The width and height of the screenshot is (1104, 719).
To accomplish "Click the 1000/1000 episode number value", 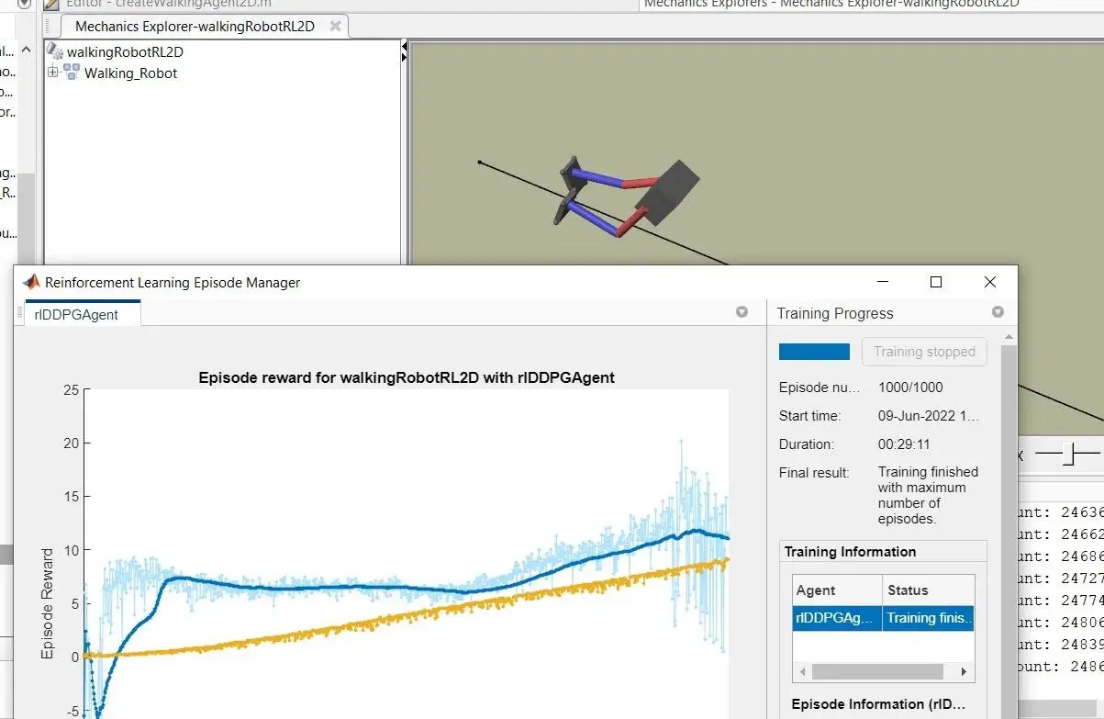I will tap(910, 388).
